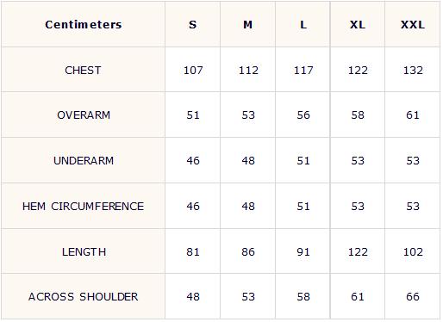Screen dimensions: 443x322
Task: Select the chest value 132 for XXL
Action: tap(413, 71)
